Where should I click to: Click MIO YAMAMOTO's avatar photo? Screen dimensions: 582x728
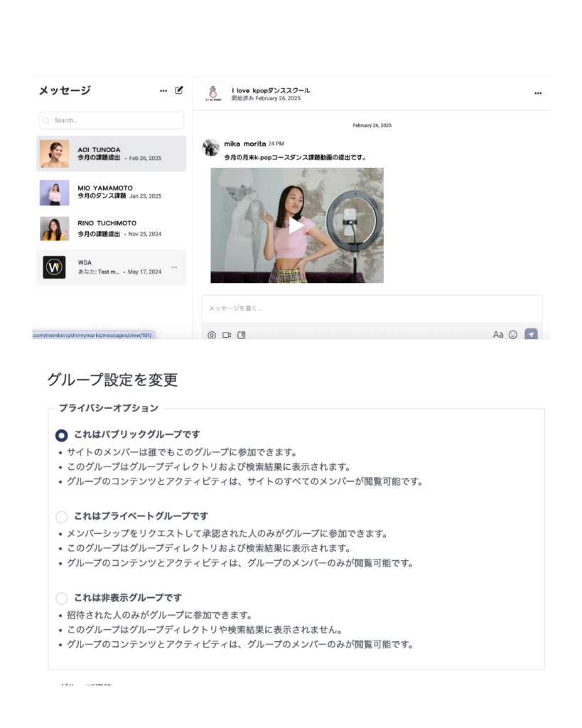coord(54,192)
